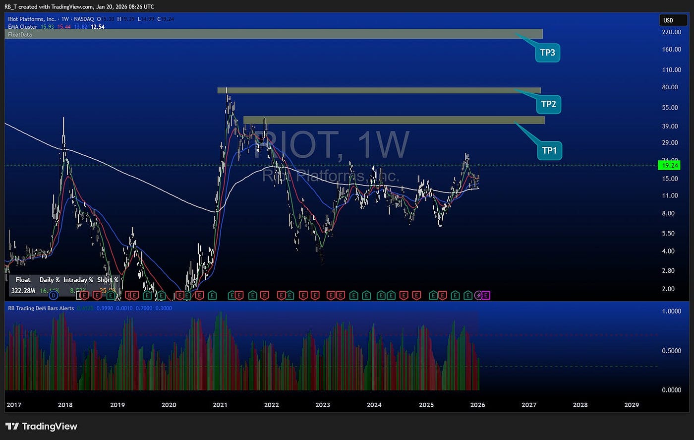The height and width of the screenshot is (440, 694).
Task: Click the 1.0000 DeM scale label
Action: [672, 312]
